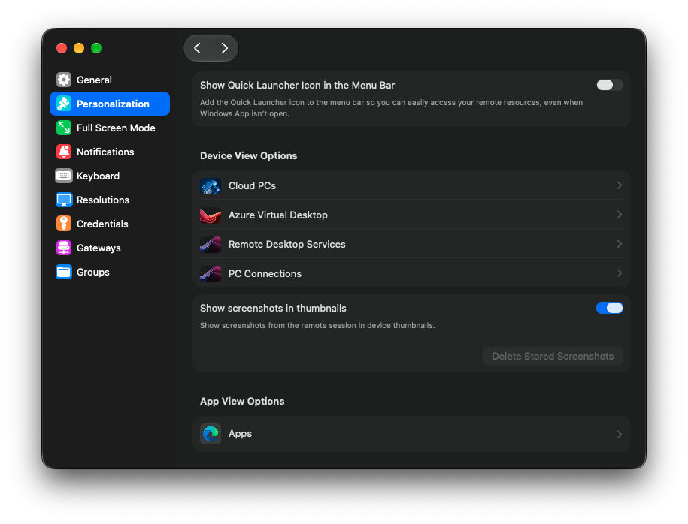
Task: Click the Cloud PCs thumbnail icon
Action: (211, 185)
